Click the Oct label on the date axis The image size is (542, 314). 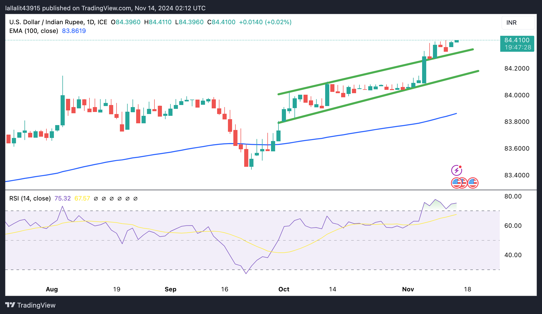pyautogui.click(x=284, y=289)
